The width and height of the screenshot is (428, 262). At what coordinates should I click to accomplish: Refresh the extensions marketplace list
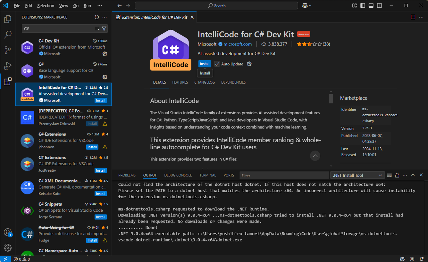pyautogui.click(x=97, y=17)
